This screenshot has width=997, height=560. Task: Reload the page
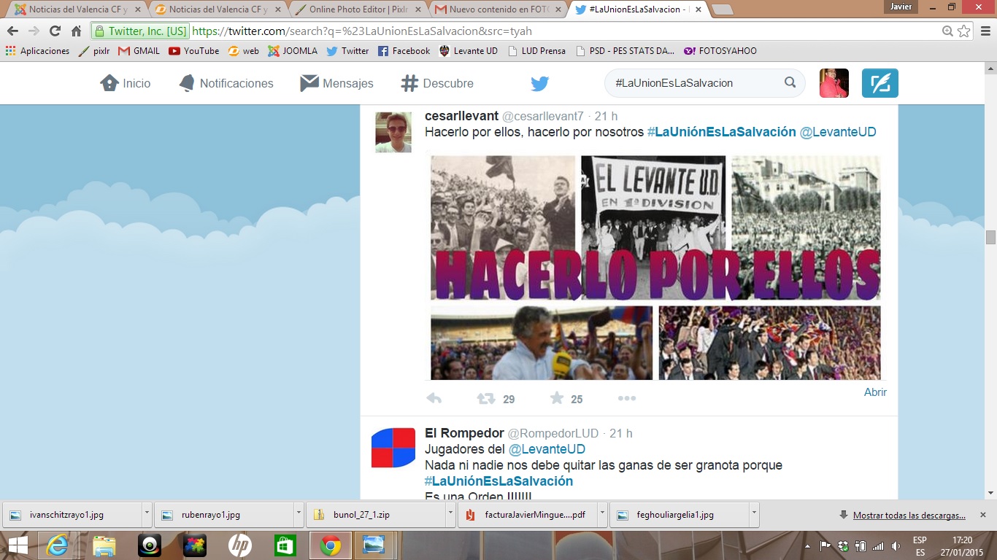coord(55,31)
